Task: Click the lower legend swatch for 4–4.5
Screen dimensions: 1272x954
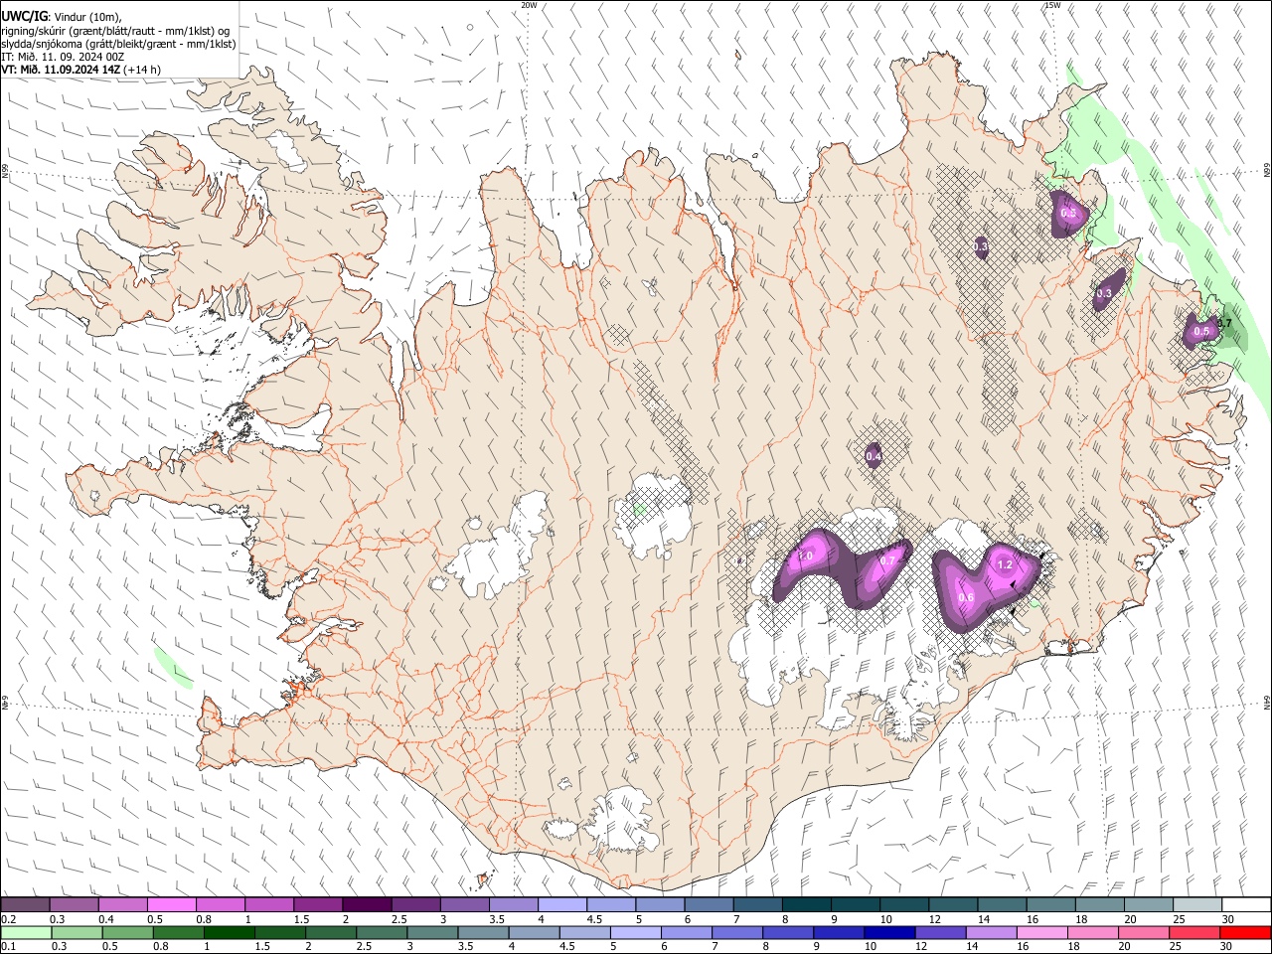Action: 534,933
